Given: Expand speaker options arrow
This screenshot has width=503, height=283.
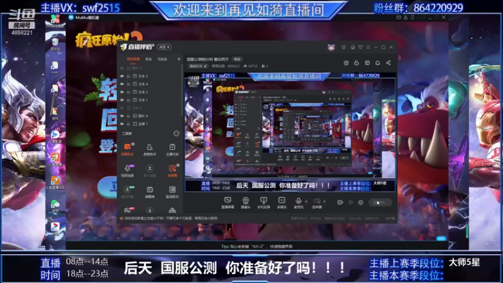Looking at the screenshot, I should click(x=324, y=201).
